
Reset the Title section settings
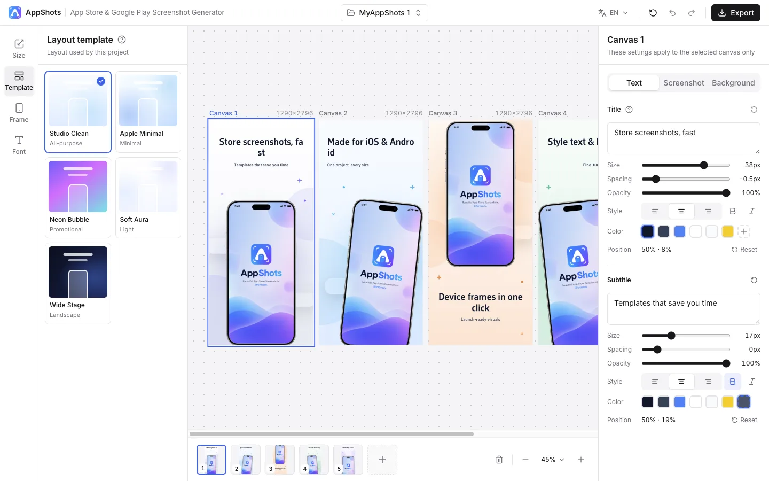(754, 110)
